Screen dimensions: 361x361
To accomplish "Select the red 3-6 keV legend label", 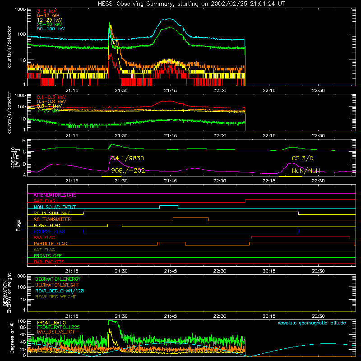I will pos(46,11).
